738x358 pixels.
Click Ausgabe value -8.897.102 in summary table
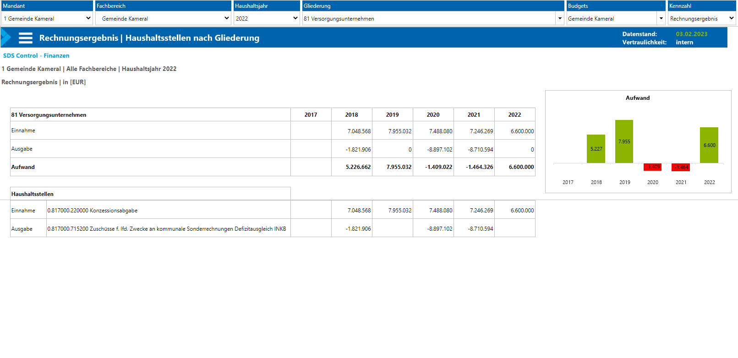[x=440, y=150]
